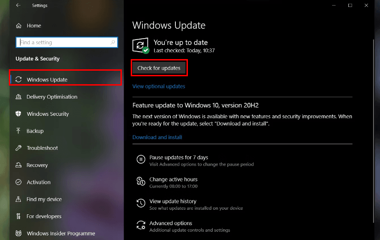Focus the Find a setting search box
The height and width of the screenshot is (240, 380).
click(x=67, y=42)
